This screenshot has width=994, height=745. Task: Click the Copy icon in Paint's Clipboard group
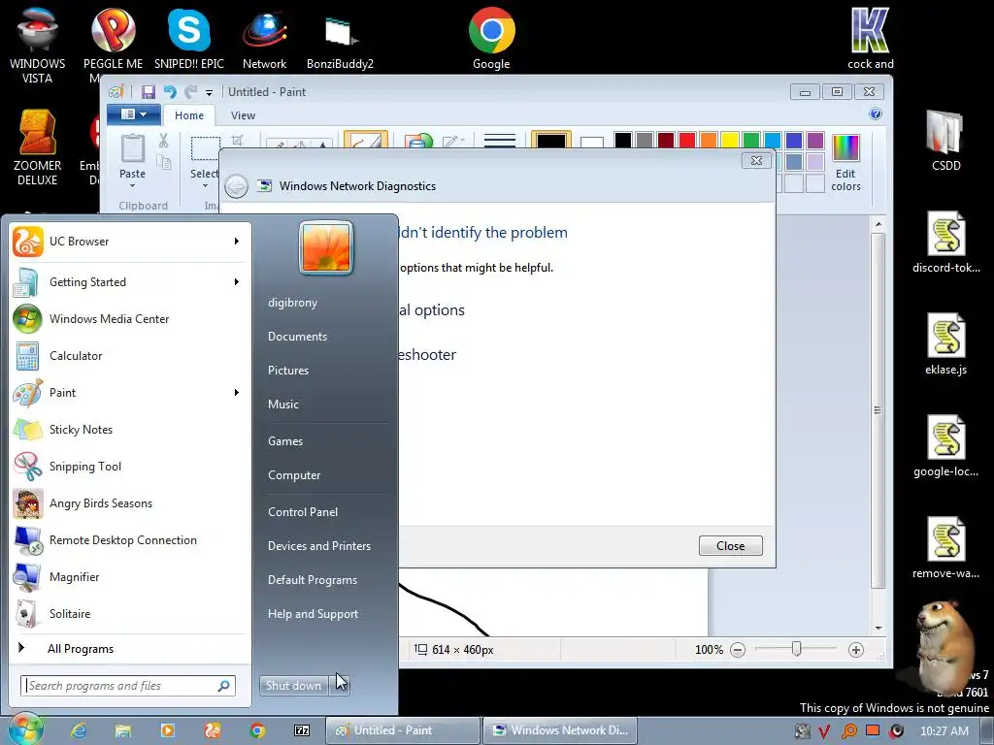click(x=163, y=163)
